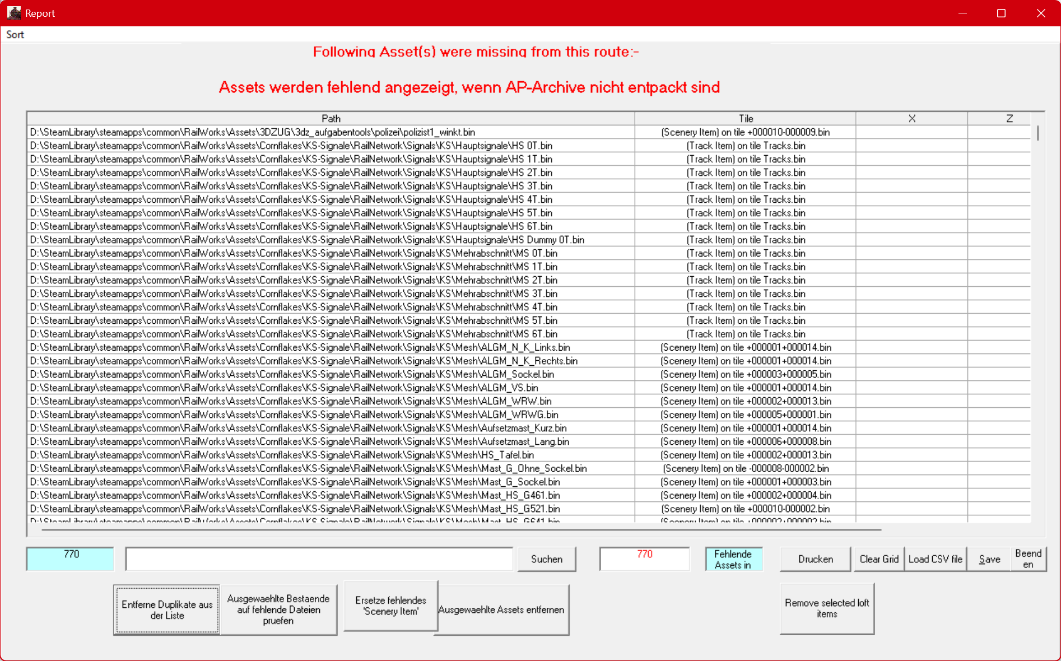Click tile cell +000010-000009.bin

tap(746, 132)
